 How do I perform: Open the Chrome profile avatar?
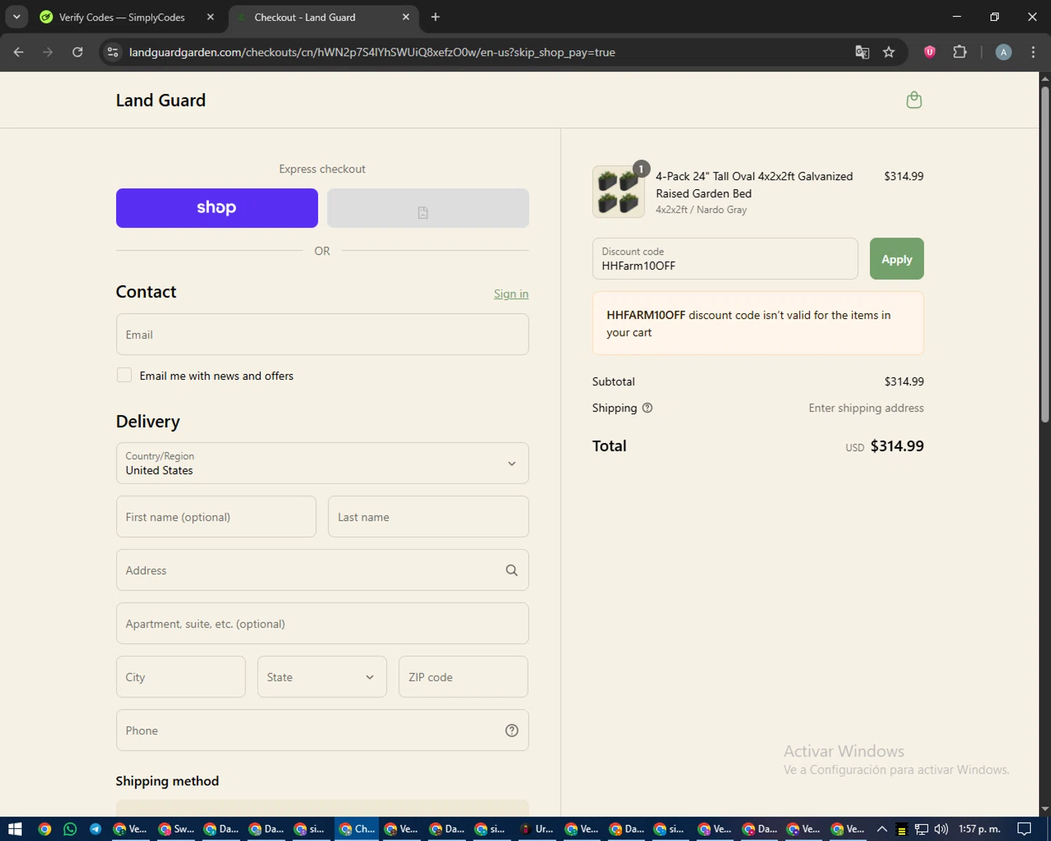coord(1003,52)
